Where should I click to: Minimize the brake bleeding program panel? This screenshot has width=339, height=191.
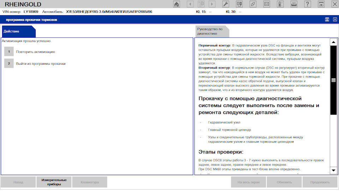[327, 20]
